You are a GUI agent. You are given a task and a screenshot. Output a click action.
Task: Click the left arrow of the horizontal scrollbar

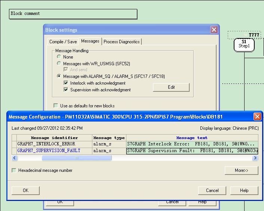tap(15, 158)
